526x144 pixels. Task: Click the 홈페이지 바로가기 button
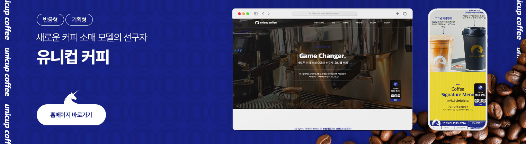[71, 115]
